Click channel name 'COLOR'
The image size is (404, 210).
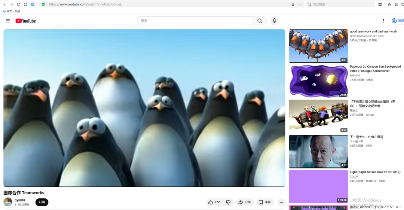(354, 177)
